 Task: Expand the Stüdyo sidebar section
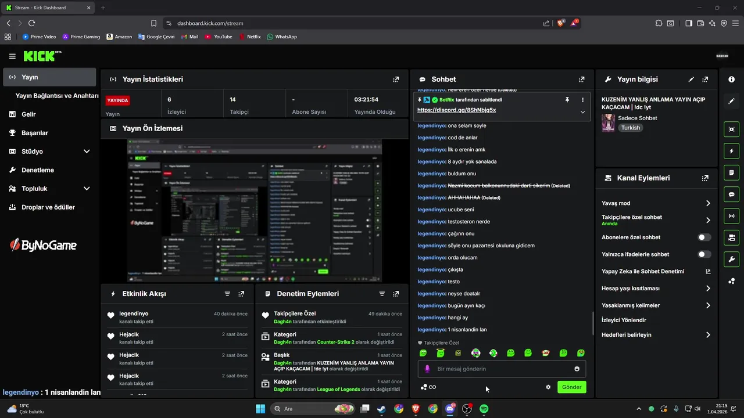pyautogui.click(x=87, y=152)
